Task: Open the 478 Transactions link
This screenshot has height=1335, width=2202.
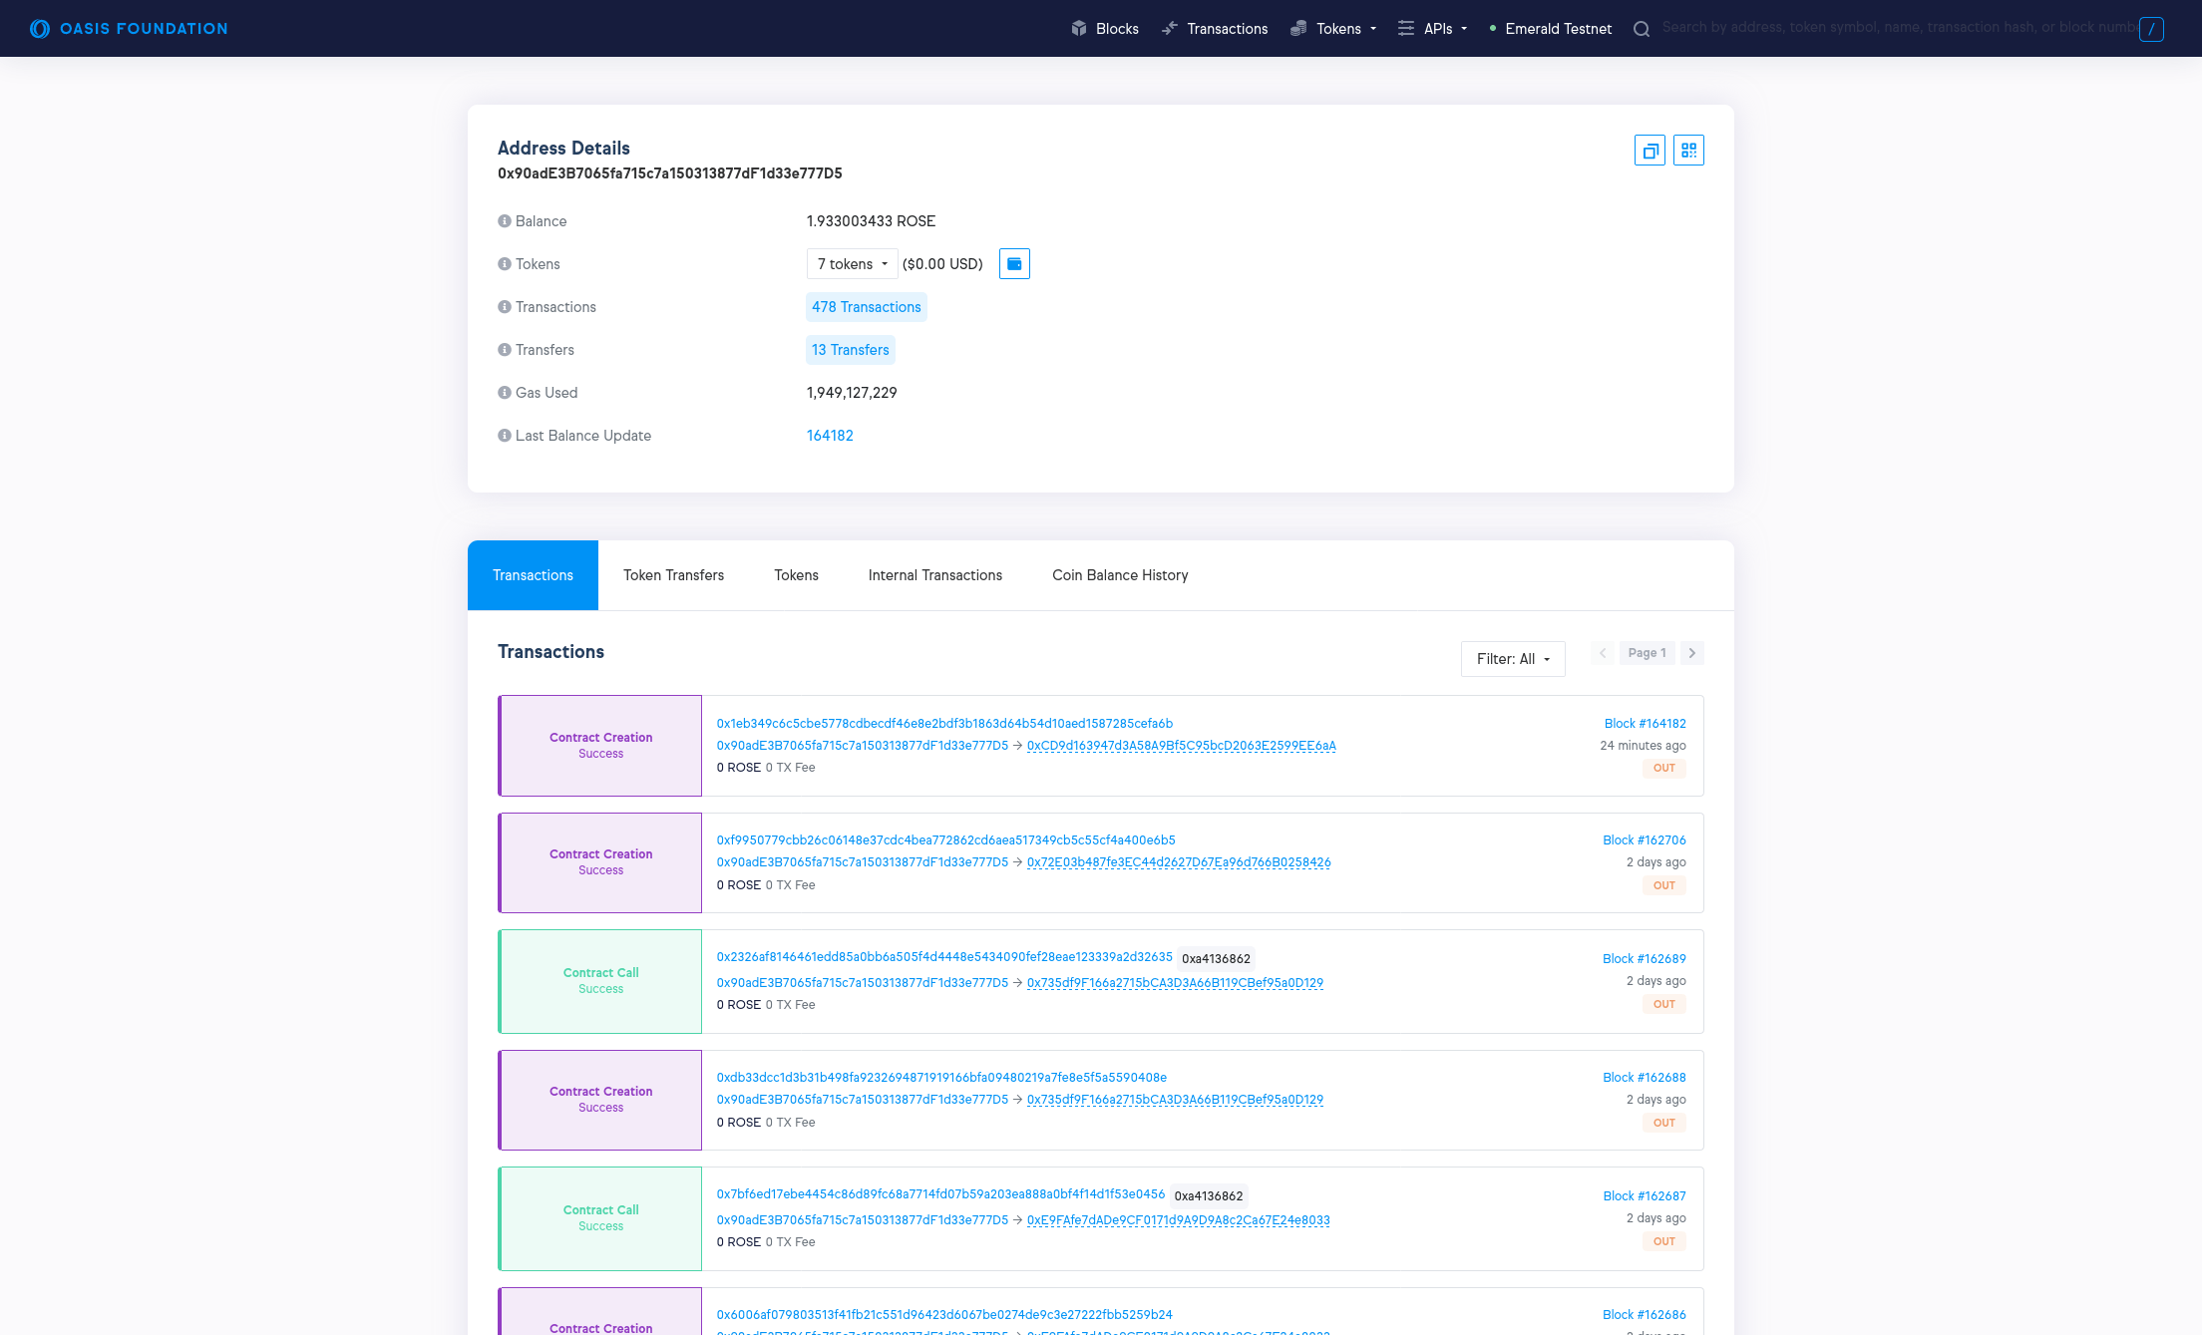Action: coord(866,307)
